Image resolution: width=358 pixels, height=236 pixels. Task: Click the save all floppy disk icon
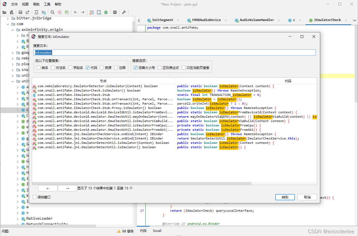(20, 12)
